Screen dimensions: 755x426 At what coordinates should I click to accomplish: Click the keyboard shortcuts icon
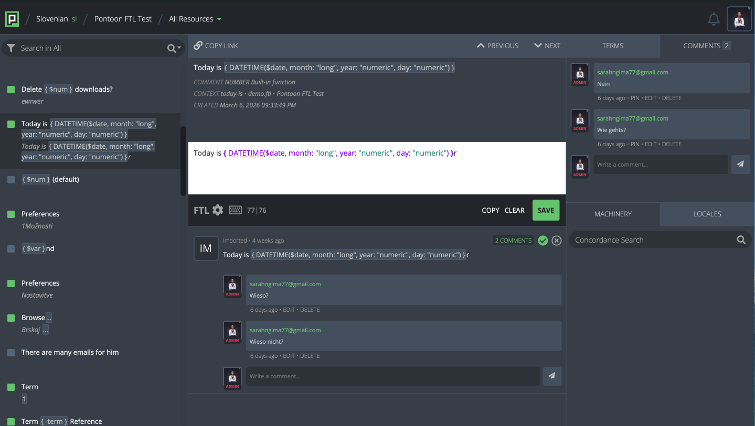[235, 210]
